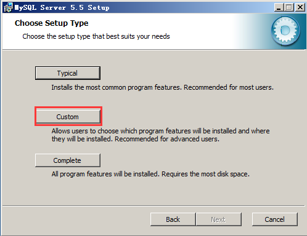Maximize the MySQL Setup window
The width and height of the screenshot is (307, 236).
pos(289,7)
